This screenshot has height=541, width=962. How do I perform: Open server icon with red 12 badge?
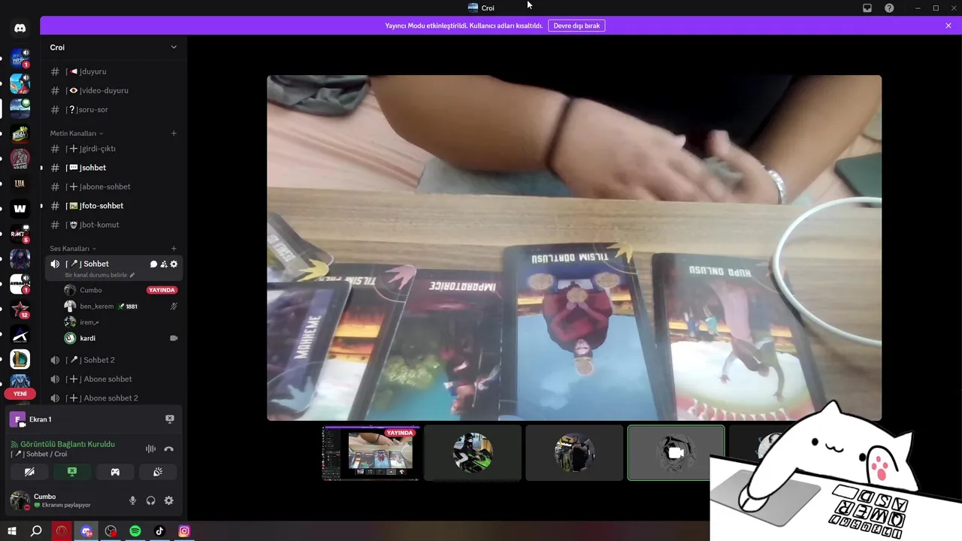point(20,310)
